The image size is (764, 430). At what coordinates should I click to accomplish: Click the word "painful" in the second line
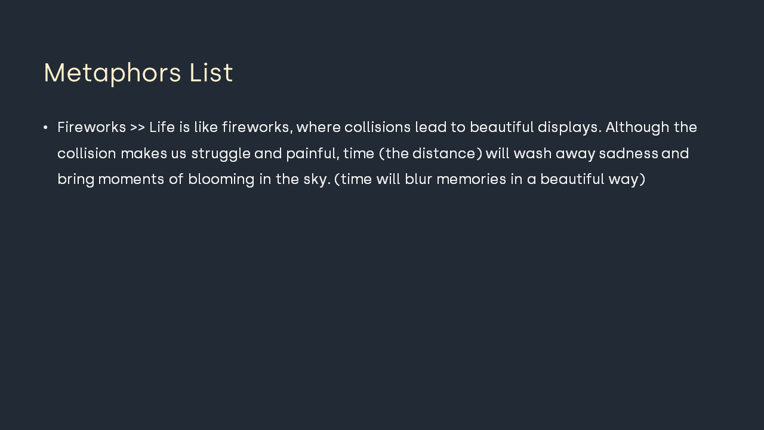(312, 154)
